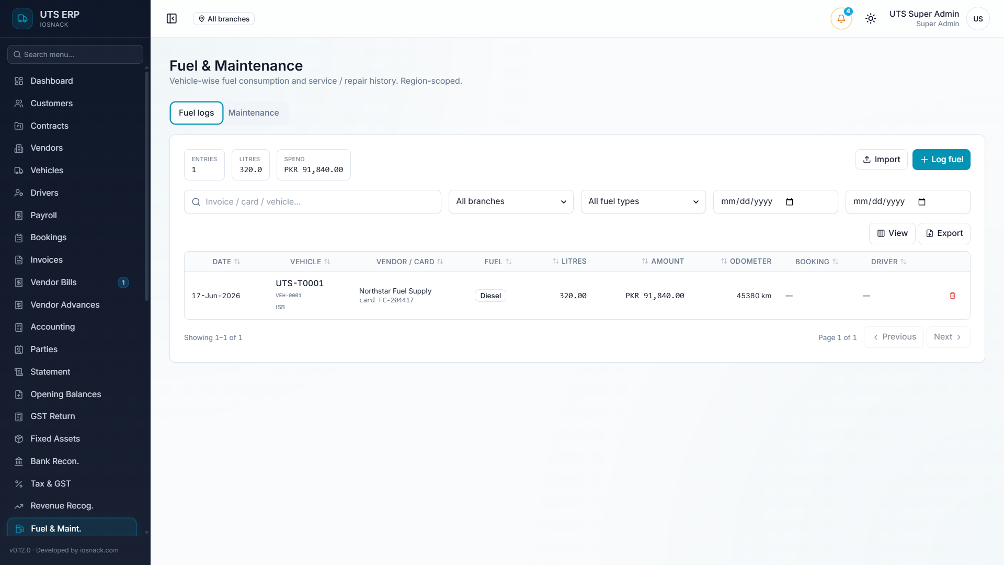Open calendar picker on first date field
This screenshot has height=565, width=1004.
790,202
